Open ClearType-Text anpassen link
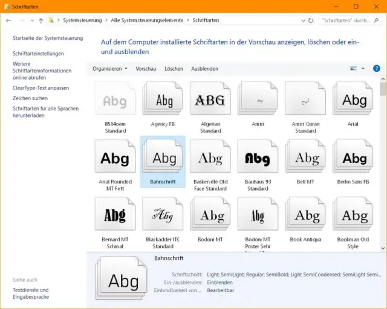This screenshot has width=387, height=309. click(x=41, y=88)
